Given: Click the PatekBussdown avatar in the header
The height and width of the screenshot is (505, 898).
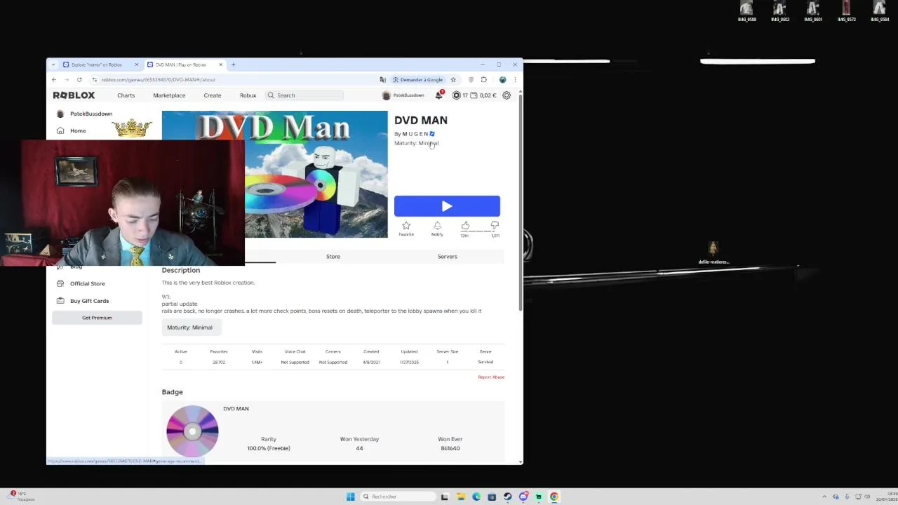Looking at the screenshot, I should (x=386, y=95).
